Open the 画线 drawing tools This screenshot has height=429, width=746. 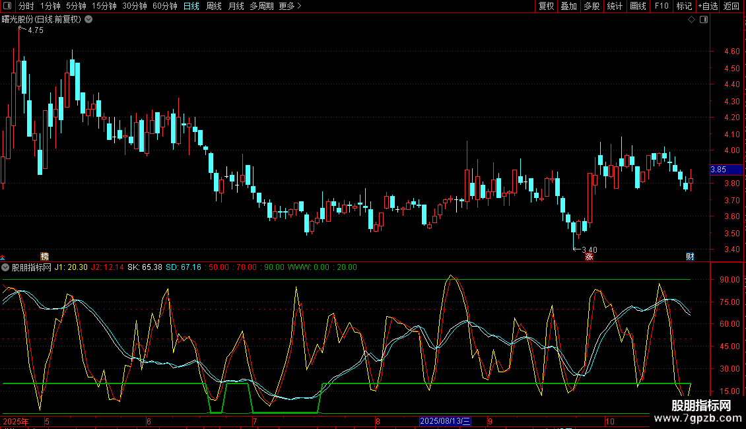tap(638, 6)
